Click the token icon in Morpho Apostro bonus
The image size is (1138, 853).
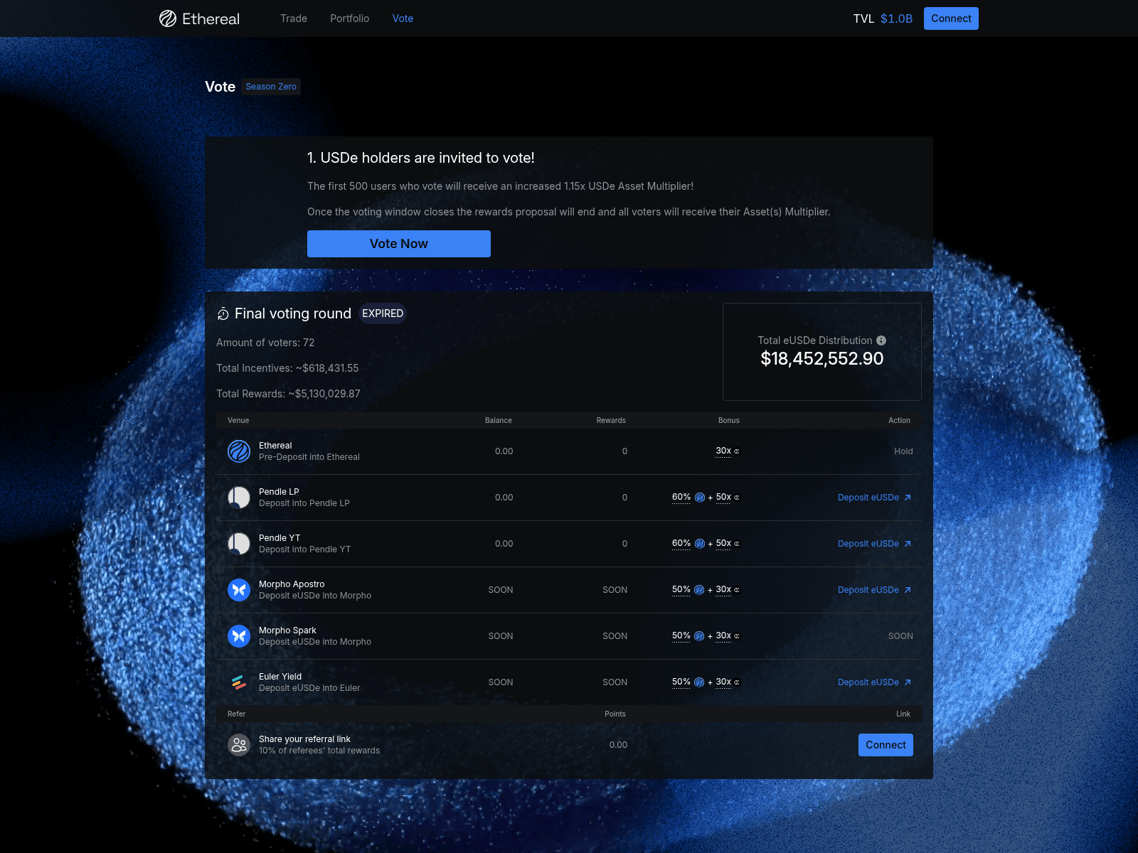(699, 590)
